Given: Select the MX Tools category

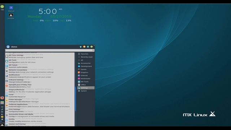Looking at the screenshot, I should click(x=86, y=82).
